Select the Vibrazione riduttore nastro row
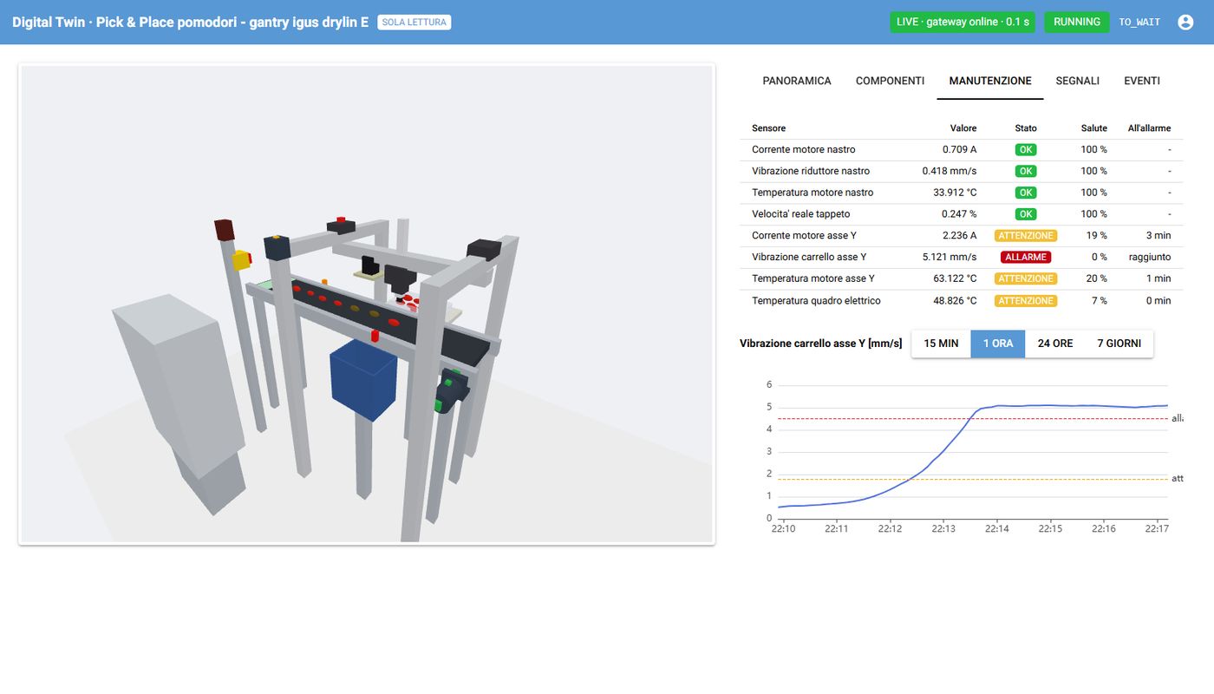1214x694 pixels. pos(961,172)
